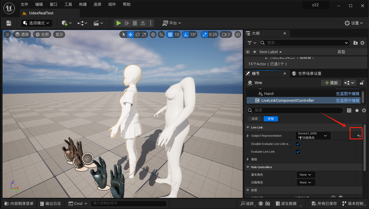This screenshot has height=209, width=369.
Task: Click the lock icon in details panel
Action: coord(362,83)
